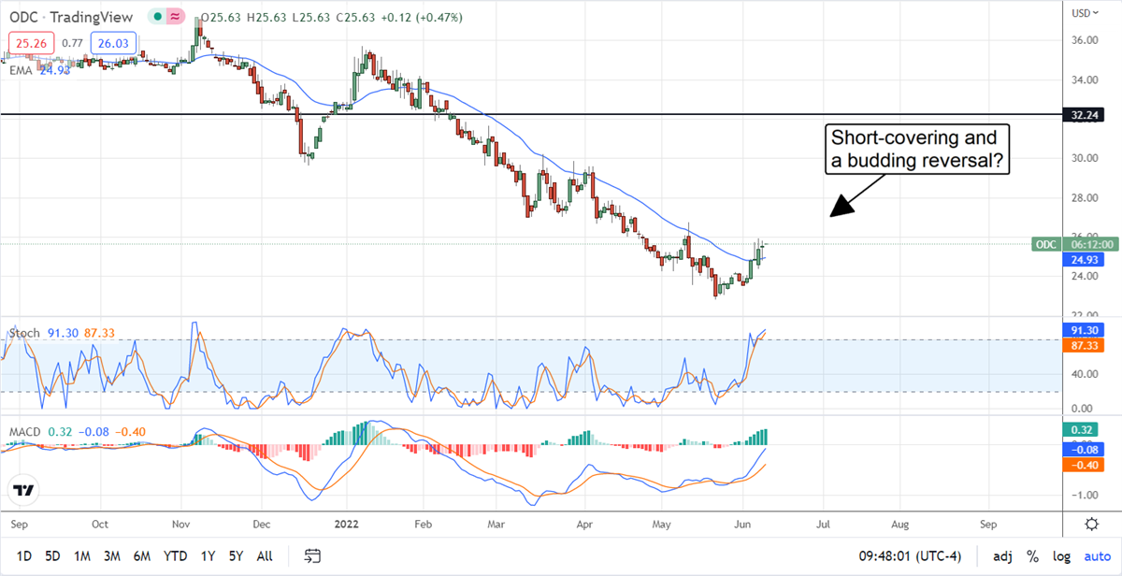Click the red 25.26 sell price button
This screenshot has width=1122, height=576.
tap(30, 42)
